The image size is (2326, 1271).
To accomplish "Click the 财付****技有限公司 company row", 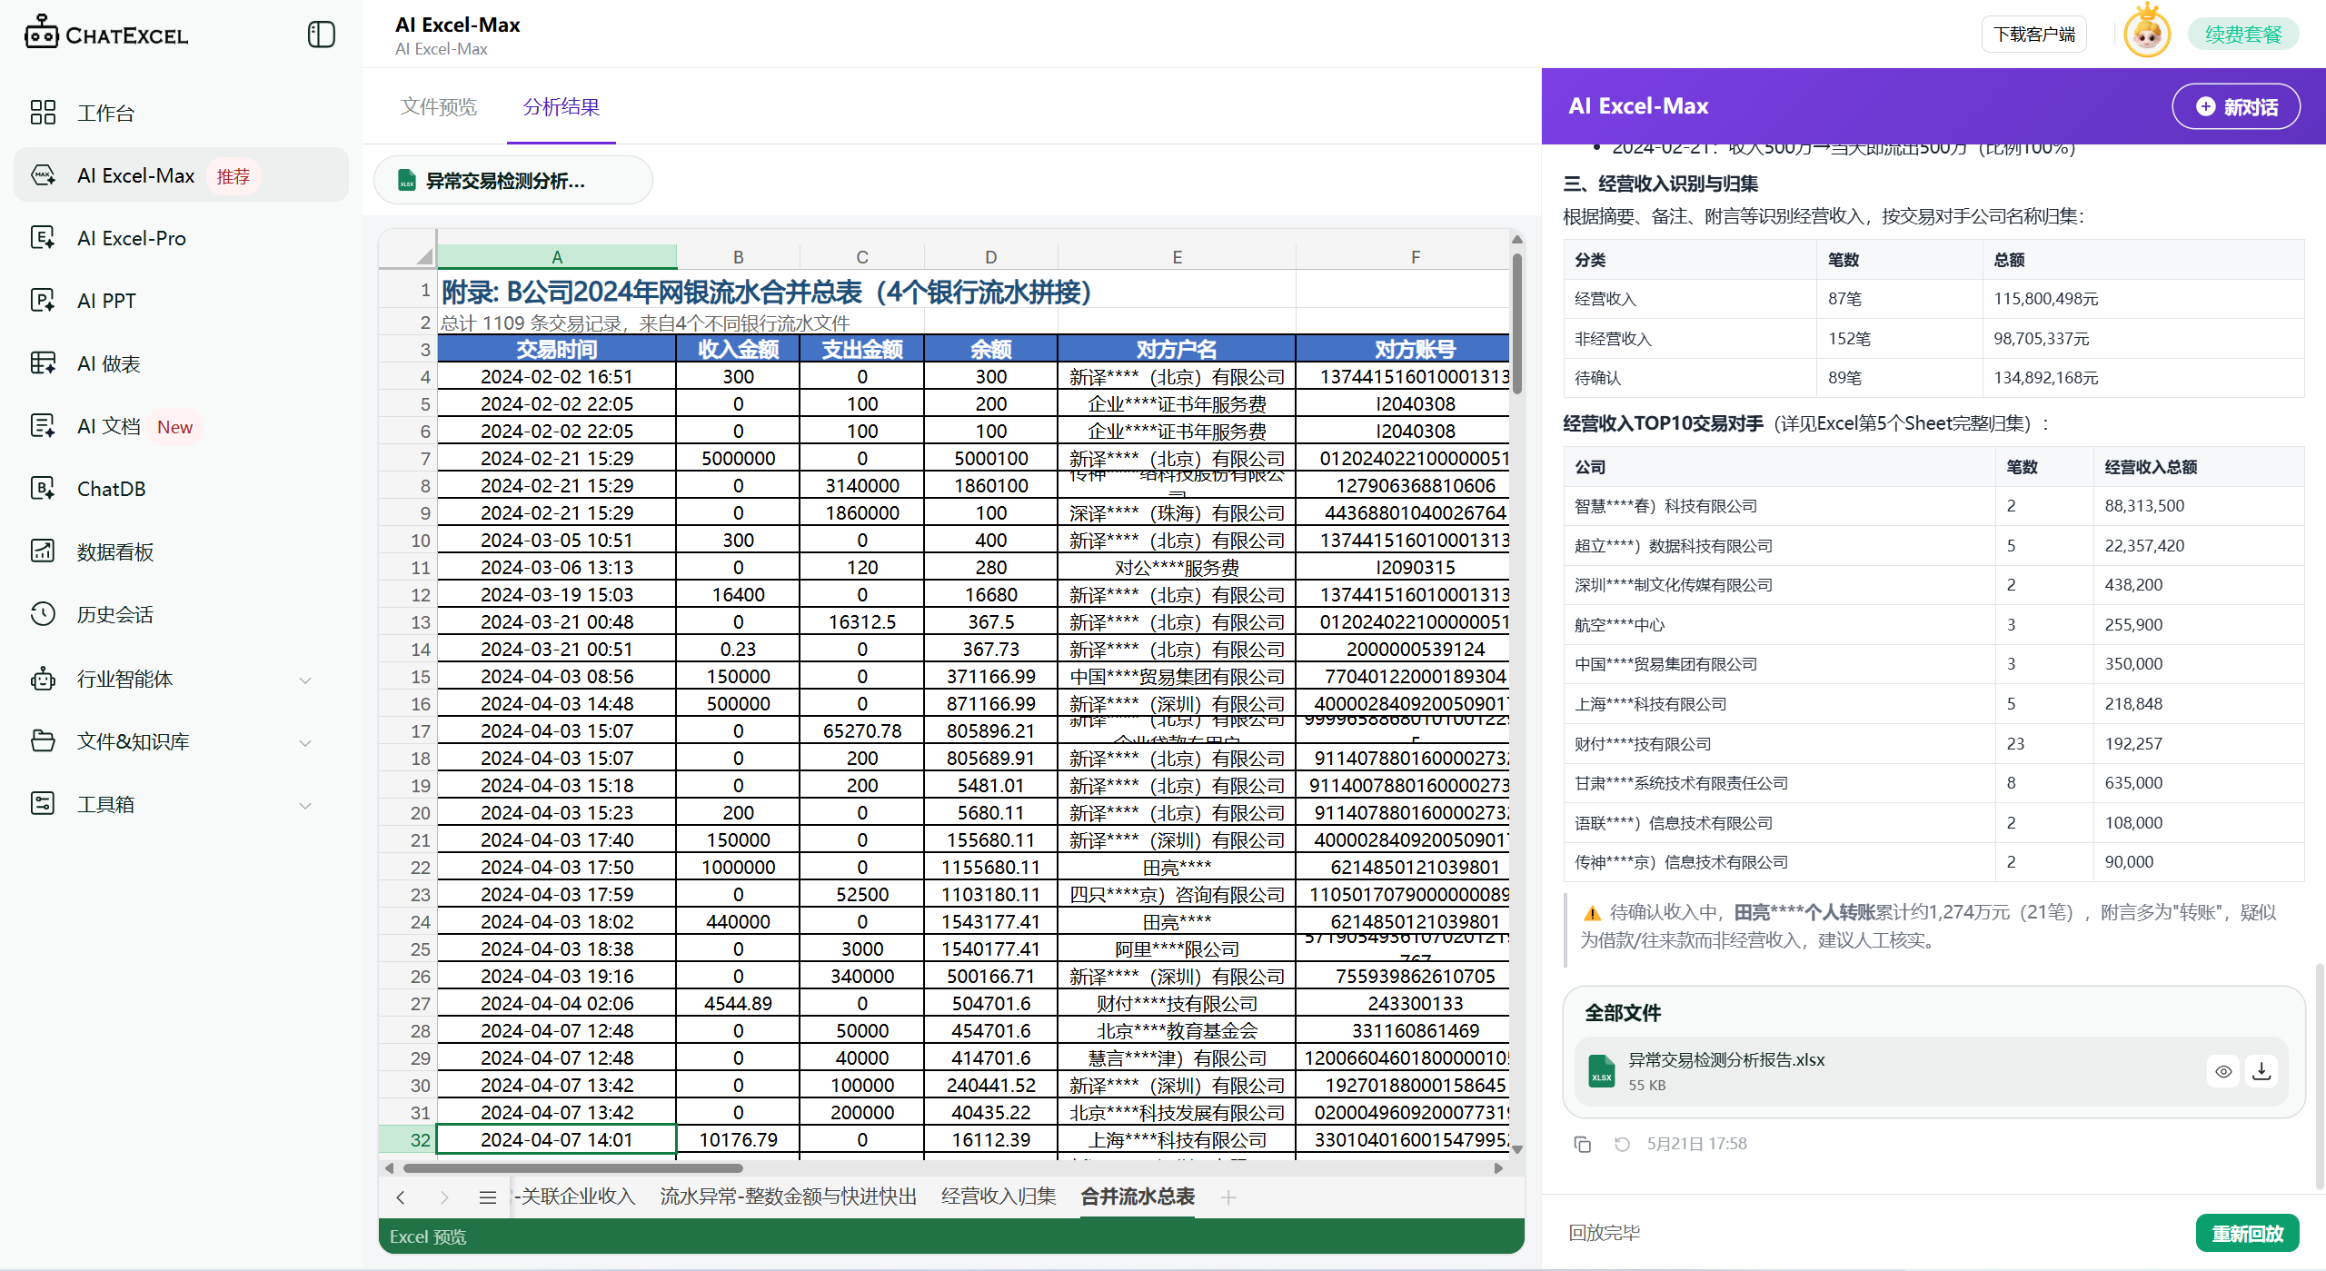I will point(1933,743).
